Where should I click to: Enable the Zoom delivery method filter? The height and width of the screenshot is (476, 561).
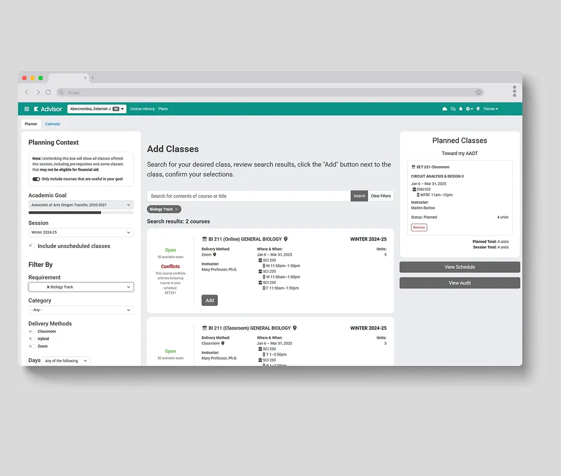coord(32,346)
